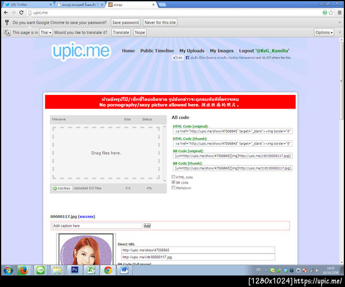
Task: Select the BB Code [thumb] field
Action: [x=232, y=168]
